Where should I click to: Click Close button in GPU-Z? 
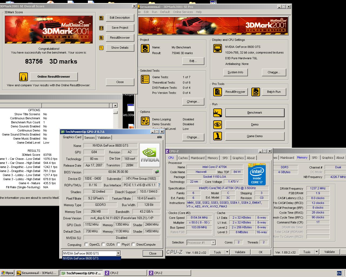152,253
